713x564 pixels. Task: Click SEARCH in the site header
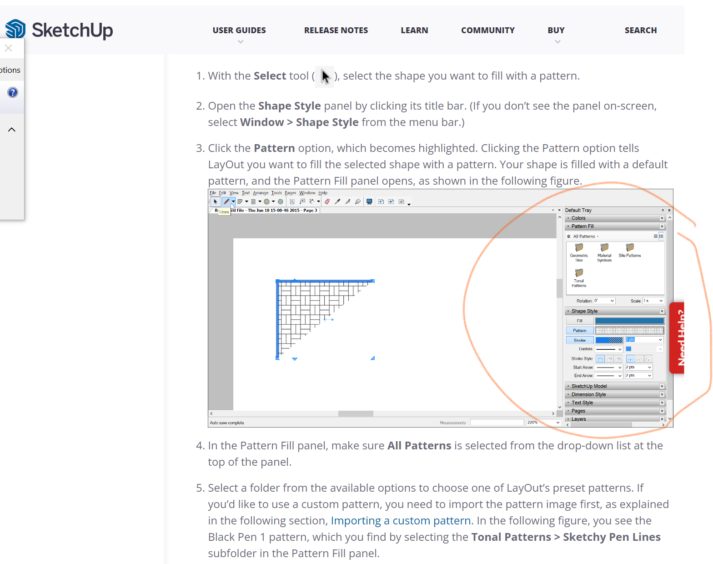(641, 30)
